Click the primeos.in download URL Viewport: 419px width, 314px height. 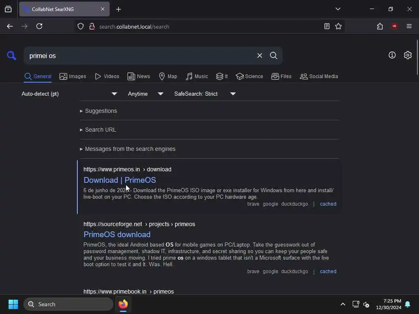point(128,169)
